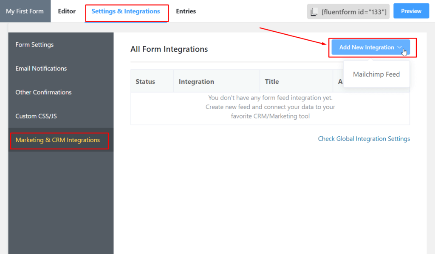Click the Integration column header
This screenshot has height=254, width=435.
196,81
